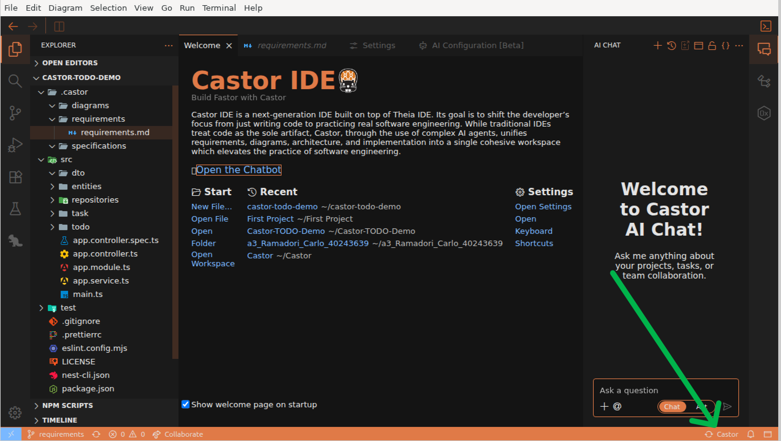Switch chat mode toggle to Chat

[x=672, y=407]
